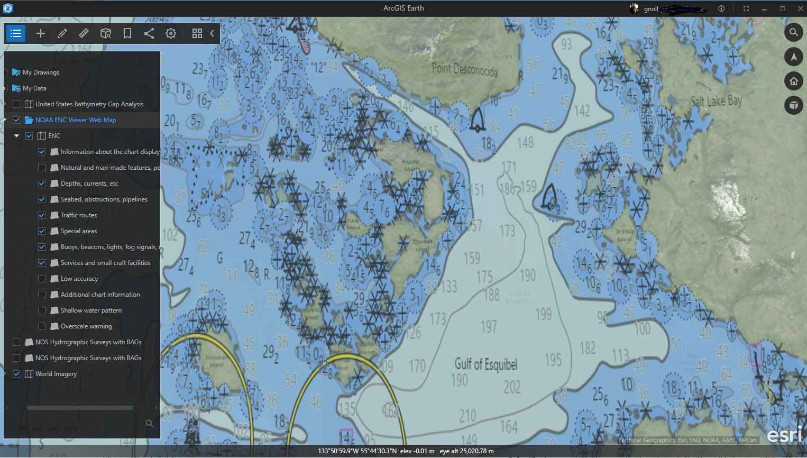Click the 'Salt Lake Bay' map label
Image resolution: width=807 pixels, height=458 pixels.
pos(717,100)
